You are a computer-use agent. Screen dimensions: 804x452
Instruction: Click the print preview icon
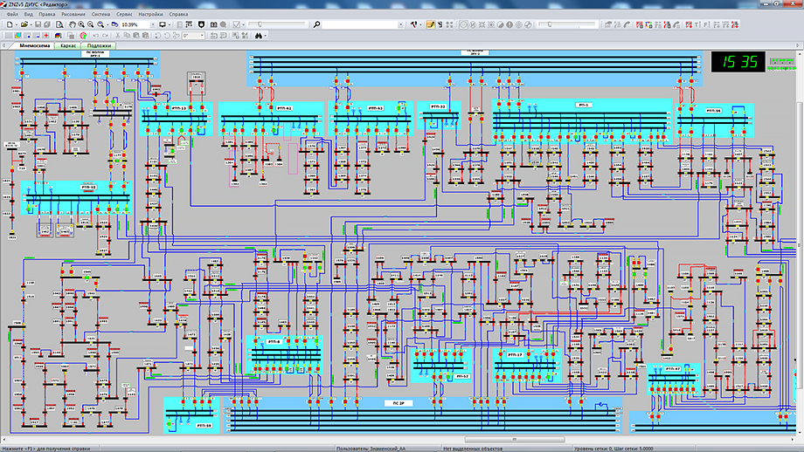click(x=59, y=24)
